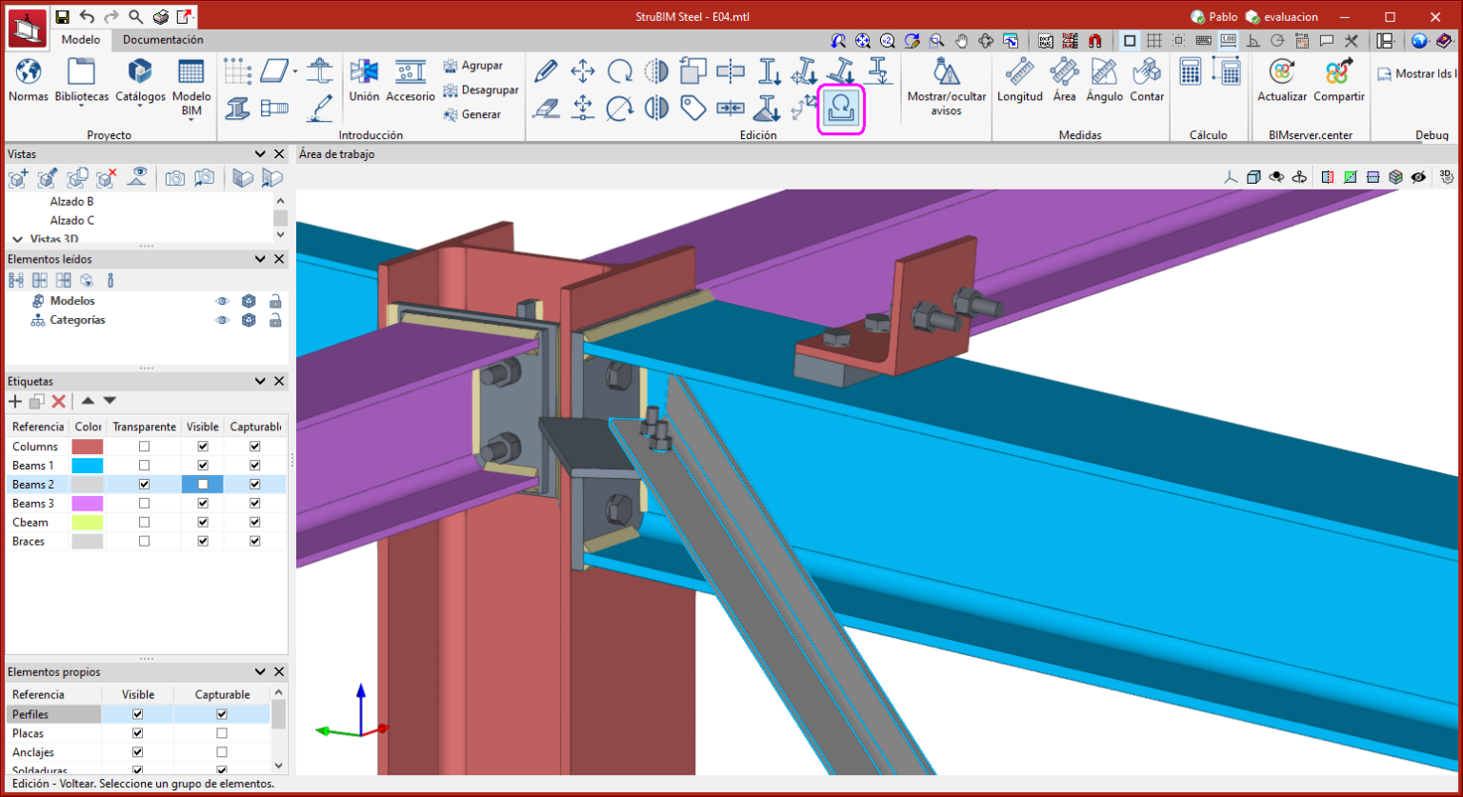Click the Catálogos icon
Image resolution: width=1463 pixels, height=797 pixels.
pos(140,72)
